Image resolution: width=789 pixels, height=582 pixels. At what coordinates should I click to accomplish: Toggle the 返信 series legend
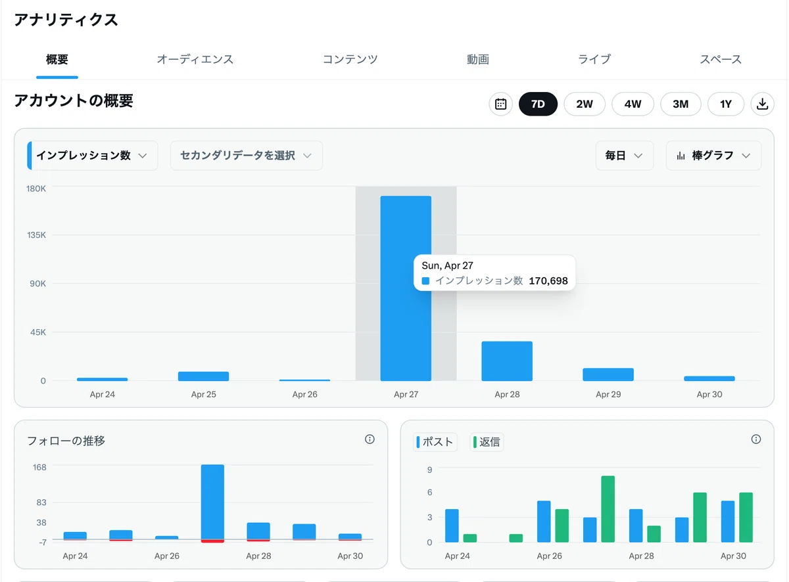click(487, 442)
